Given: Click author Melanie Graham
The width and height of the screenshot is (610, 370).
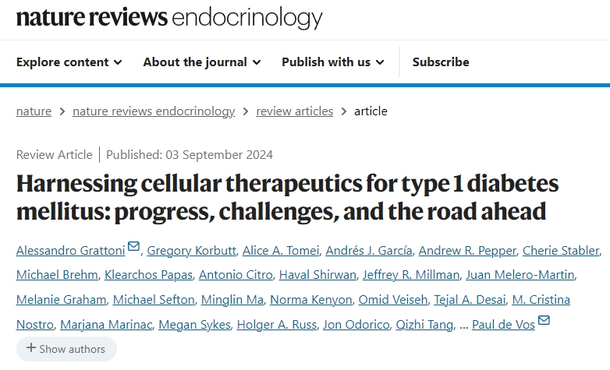Looking at the screenshot, I should [61, 300].
